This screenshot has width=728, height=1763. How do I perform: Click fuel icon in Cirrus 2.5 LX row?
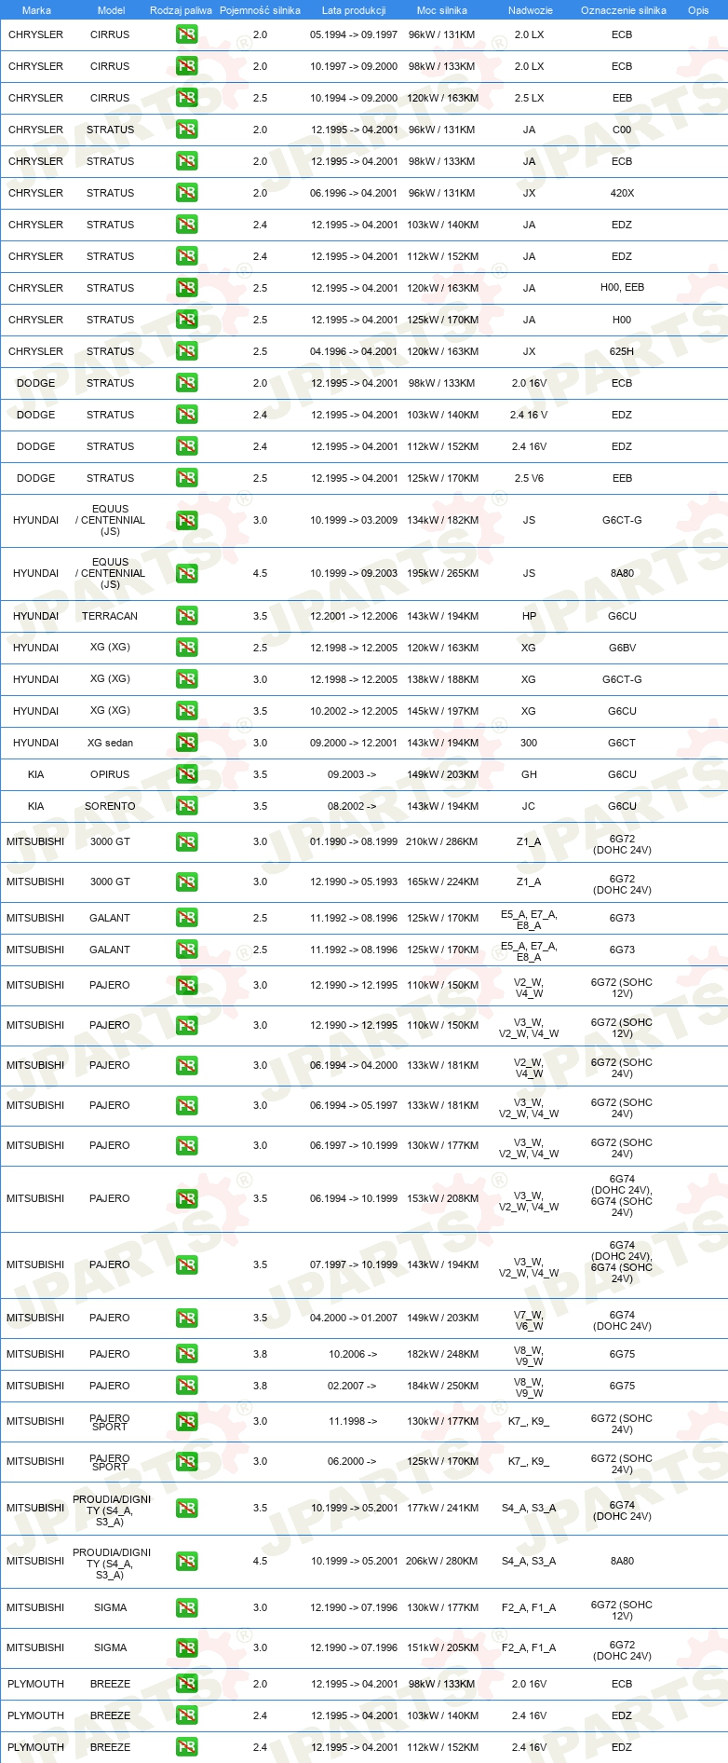[187, 98]
